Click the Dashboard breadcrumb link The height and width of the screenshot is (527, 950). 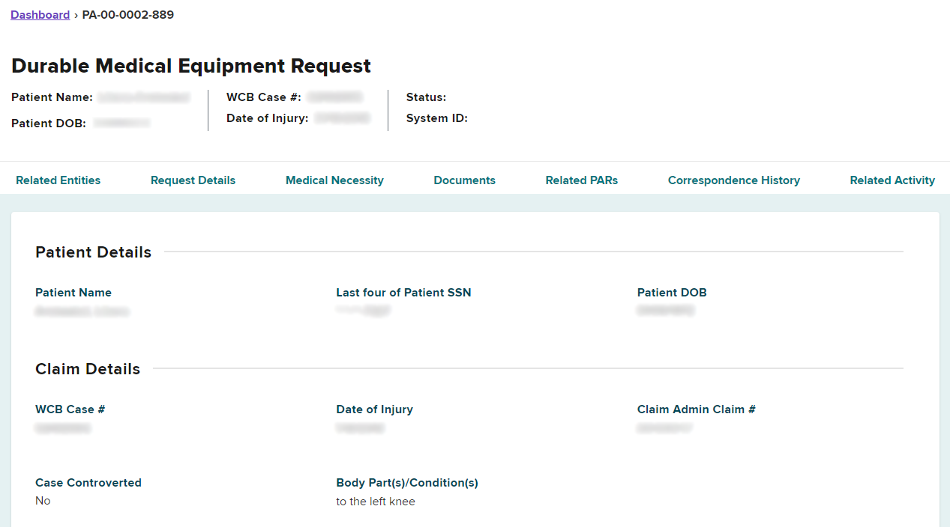(x=40, y=15)
